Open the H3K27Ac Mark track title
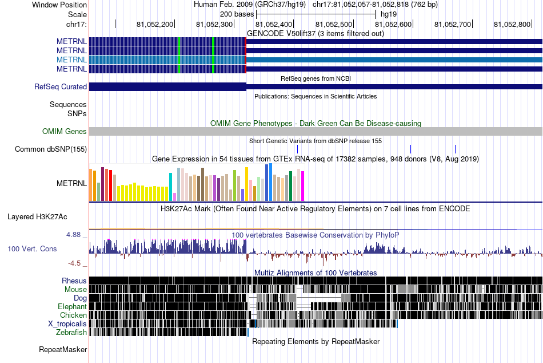543x363 pixels. [x=316, y=208]
